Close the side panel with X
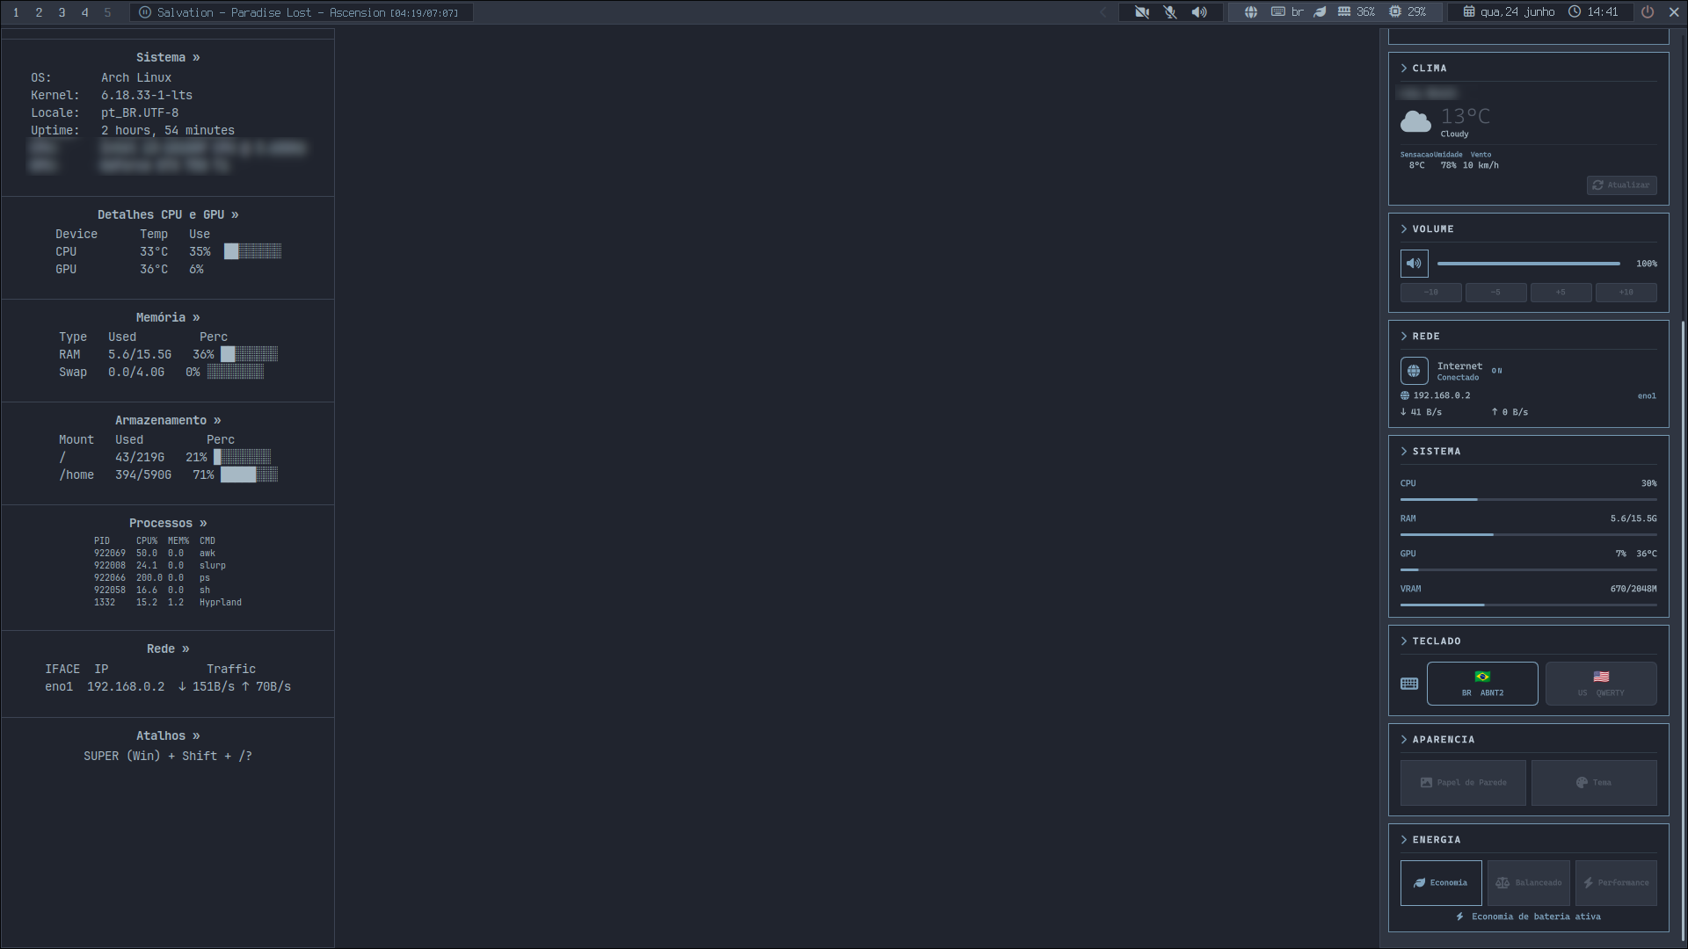Viewport: 1688px width, 949px height. click(1674, 12)
